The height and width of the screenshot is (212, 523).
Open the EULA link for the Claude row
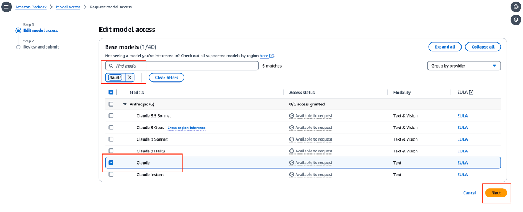(462, 163)
